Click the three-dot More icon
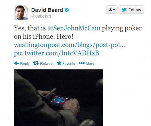Screen dimensions: 151x126 tap(82, 63)
